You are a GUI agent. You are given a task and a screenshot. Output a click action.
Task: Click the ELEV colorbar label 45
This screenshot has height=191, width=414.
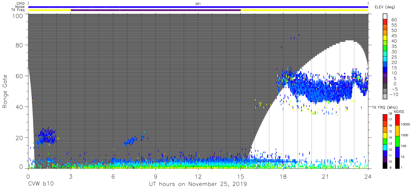[393, 35]
